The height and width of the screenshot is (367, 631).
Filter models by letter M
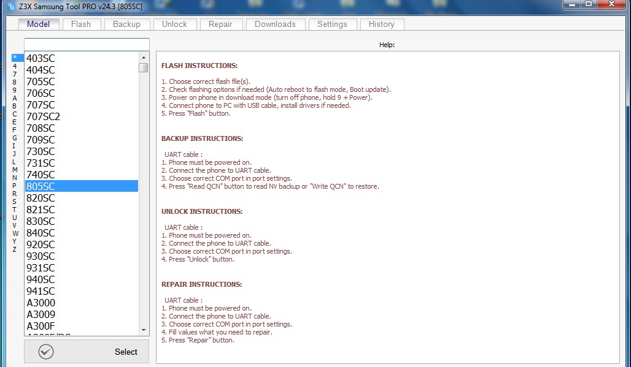click(x=15, y=170)
